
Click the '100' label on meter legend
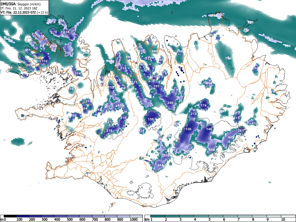20,220
